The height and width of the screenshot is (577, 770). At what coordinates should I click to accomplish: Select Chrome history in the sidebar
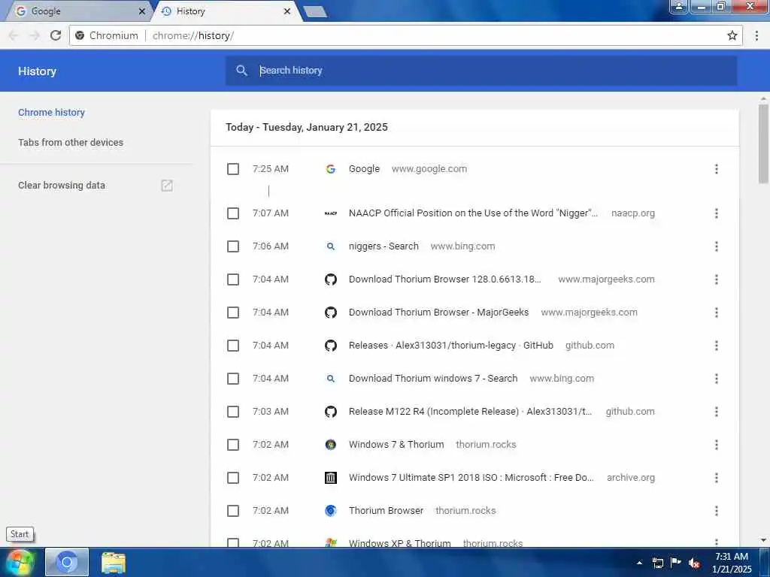(x=52, y=113)
